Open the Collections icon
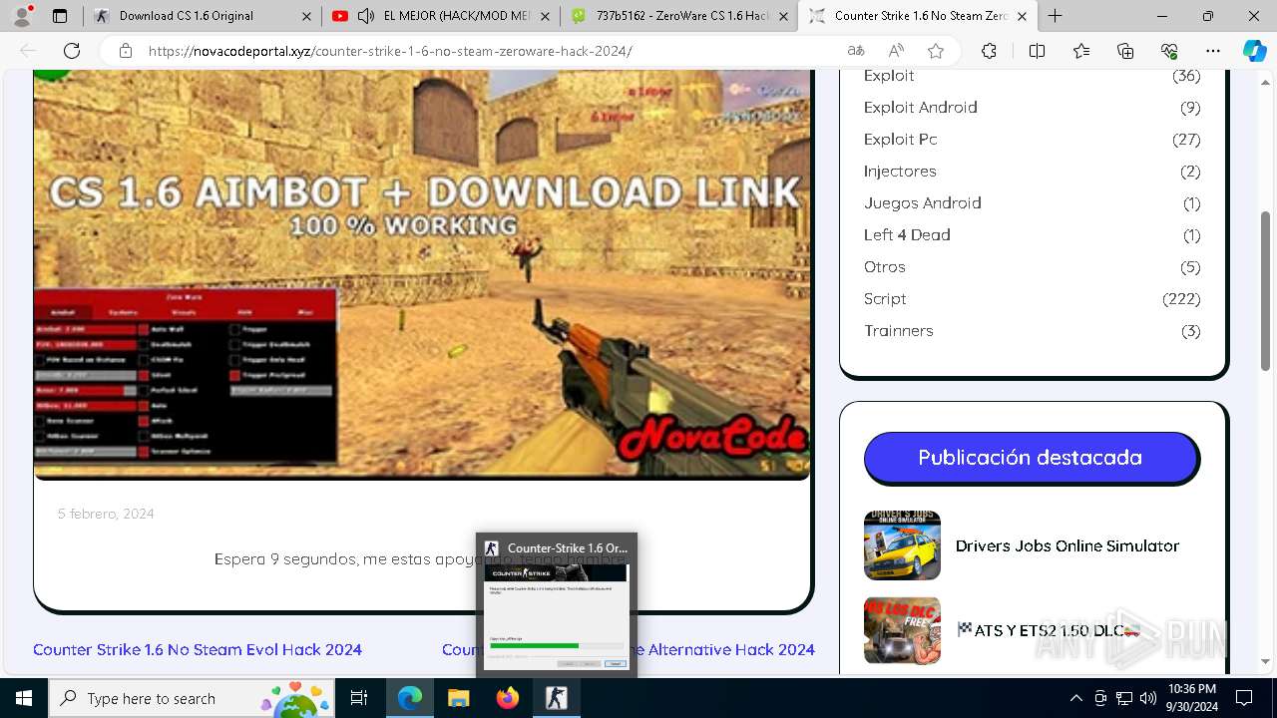The height and width of the screenshot is (718, 1277). pos(1125,51)
